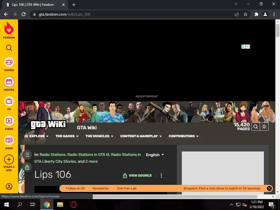280x210 pixels.
Task: Show hidden system tray icons
Action: click(x=231, y=205)
